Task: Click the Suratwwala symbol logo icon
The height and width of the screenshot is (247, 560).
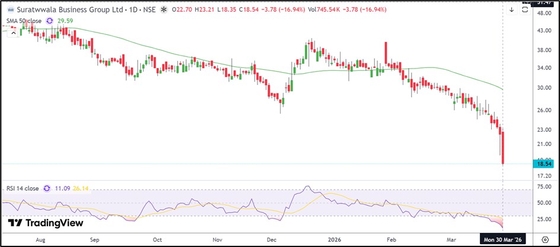Action: pyautogui.click(x=10, y=9)
